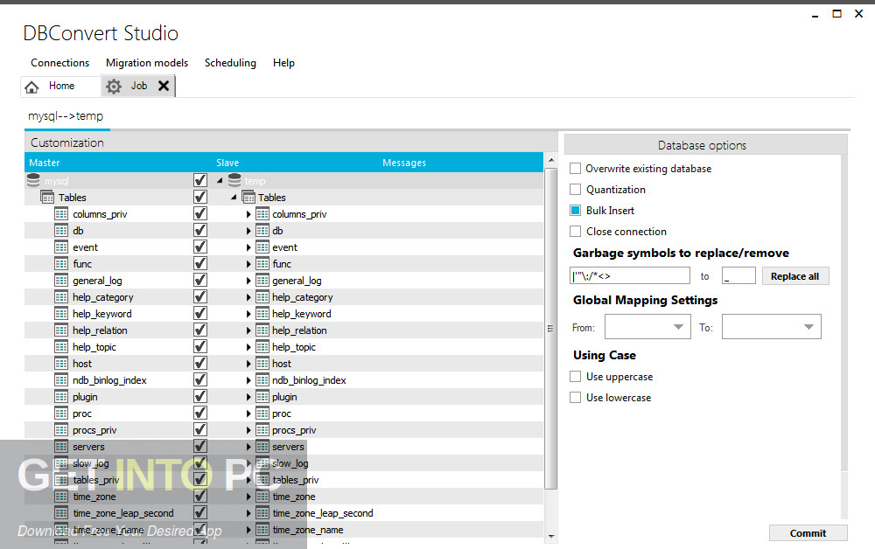Click the Replace all button
Screen dimensions: 875x549
795,276
